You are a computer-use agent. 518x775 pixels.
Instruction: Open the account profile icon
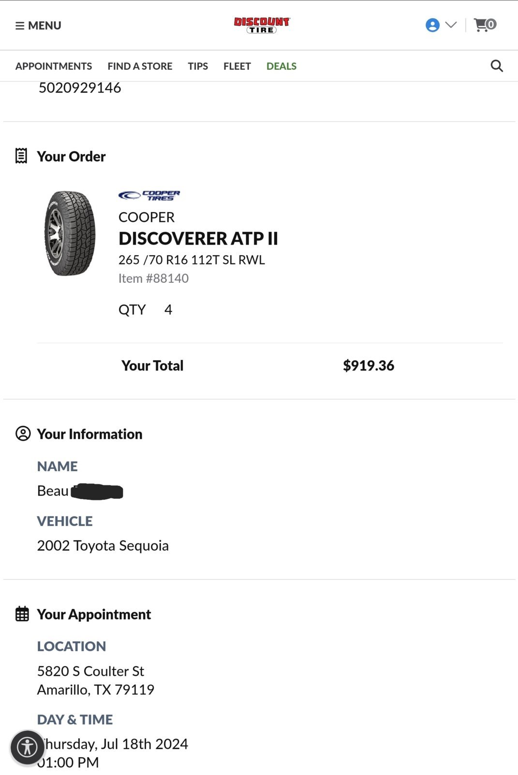tap(432, 25)
